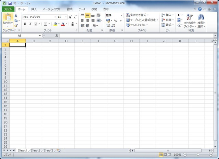Toggle Italic formatting
Image resolution: width=219 pixels, height=159 pixels.
[30, 24]
